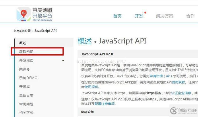
Task: Open 开源库 sidebar item
Action: point(24,87)
